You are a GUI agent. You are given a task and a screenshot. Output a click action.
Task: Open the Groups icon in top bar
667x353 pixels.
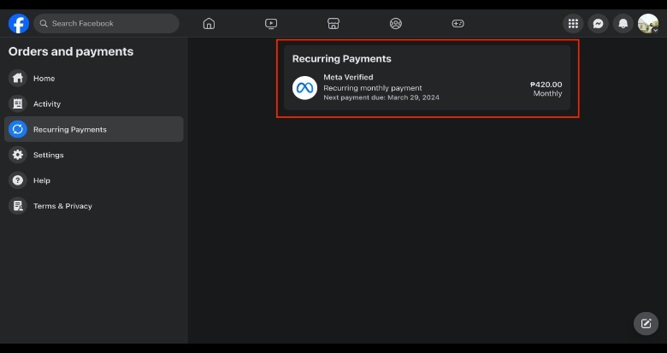pos(395,23)
